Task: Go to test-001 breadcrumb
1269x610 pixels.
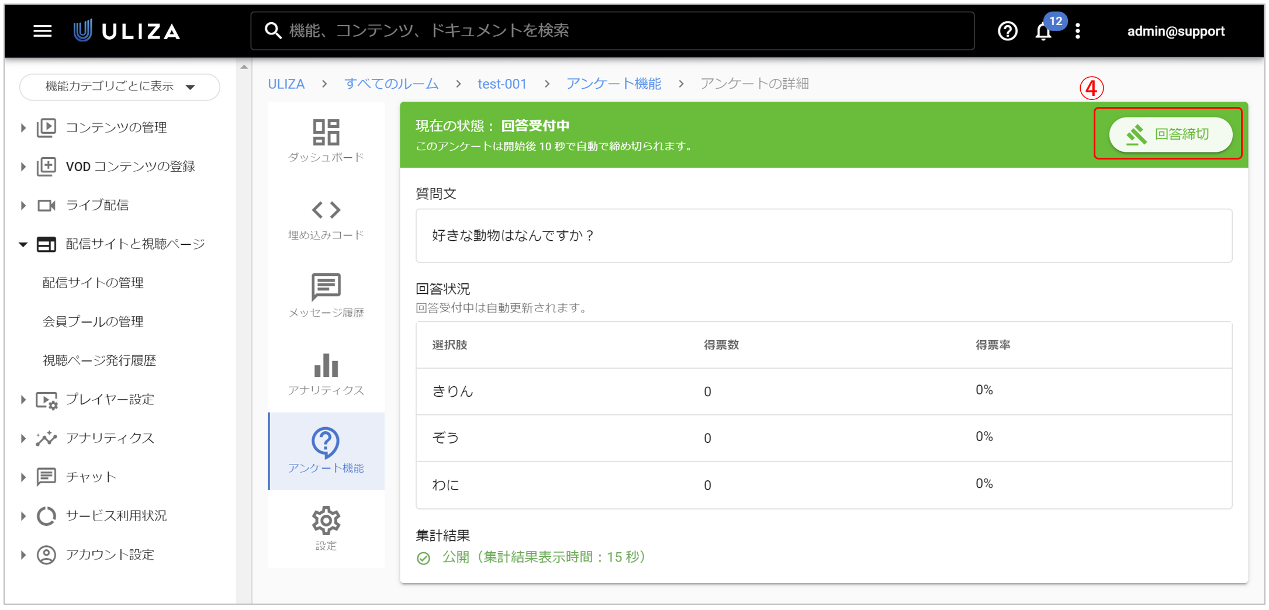Action: [502, 84]
